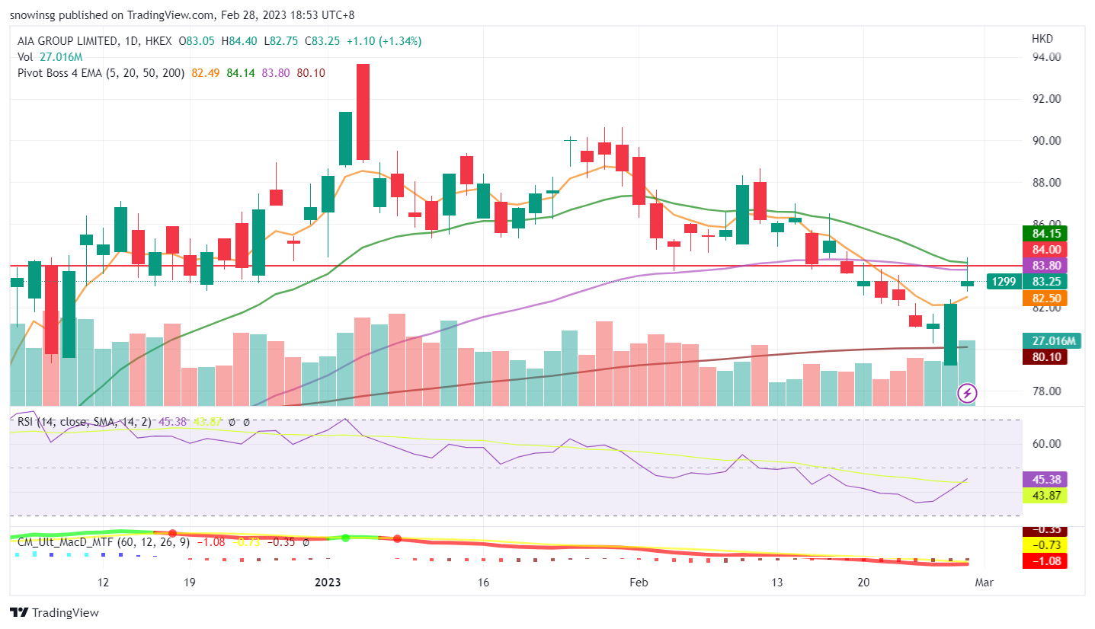Click the HKD currency label

point(1042,38)
